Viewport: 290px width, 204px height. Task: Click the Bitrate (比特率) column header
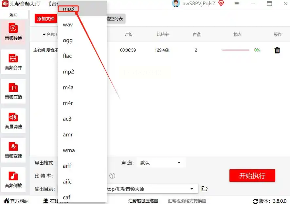tap(163, 34)
